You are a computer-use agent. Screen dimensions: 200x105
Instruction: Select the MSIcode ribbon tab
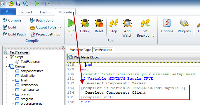pyautogui.click(x=65, y=12)
